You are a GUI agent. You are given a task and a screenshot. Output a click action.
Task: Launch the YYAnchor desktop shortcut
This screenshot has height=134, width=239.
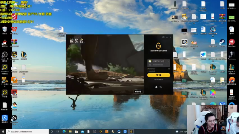point(4,69)
